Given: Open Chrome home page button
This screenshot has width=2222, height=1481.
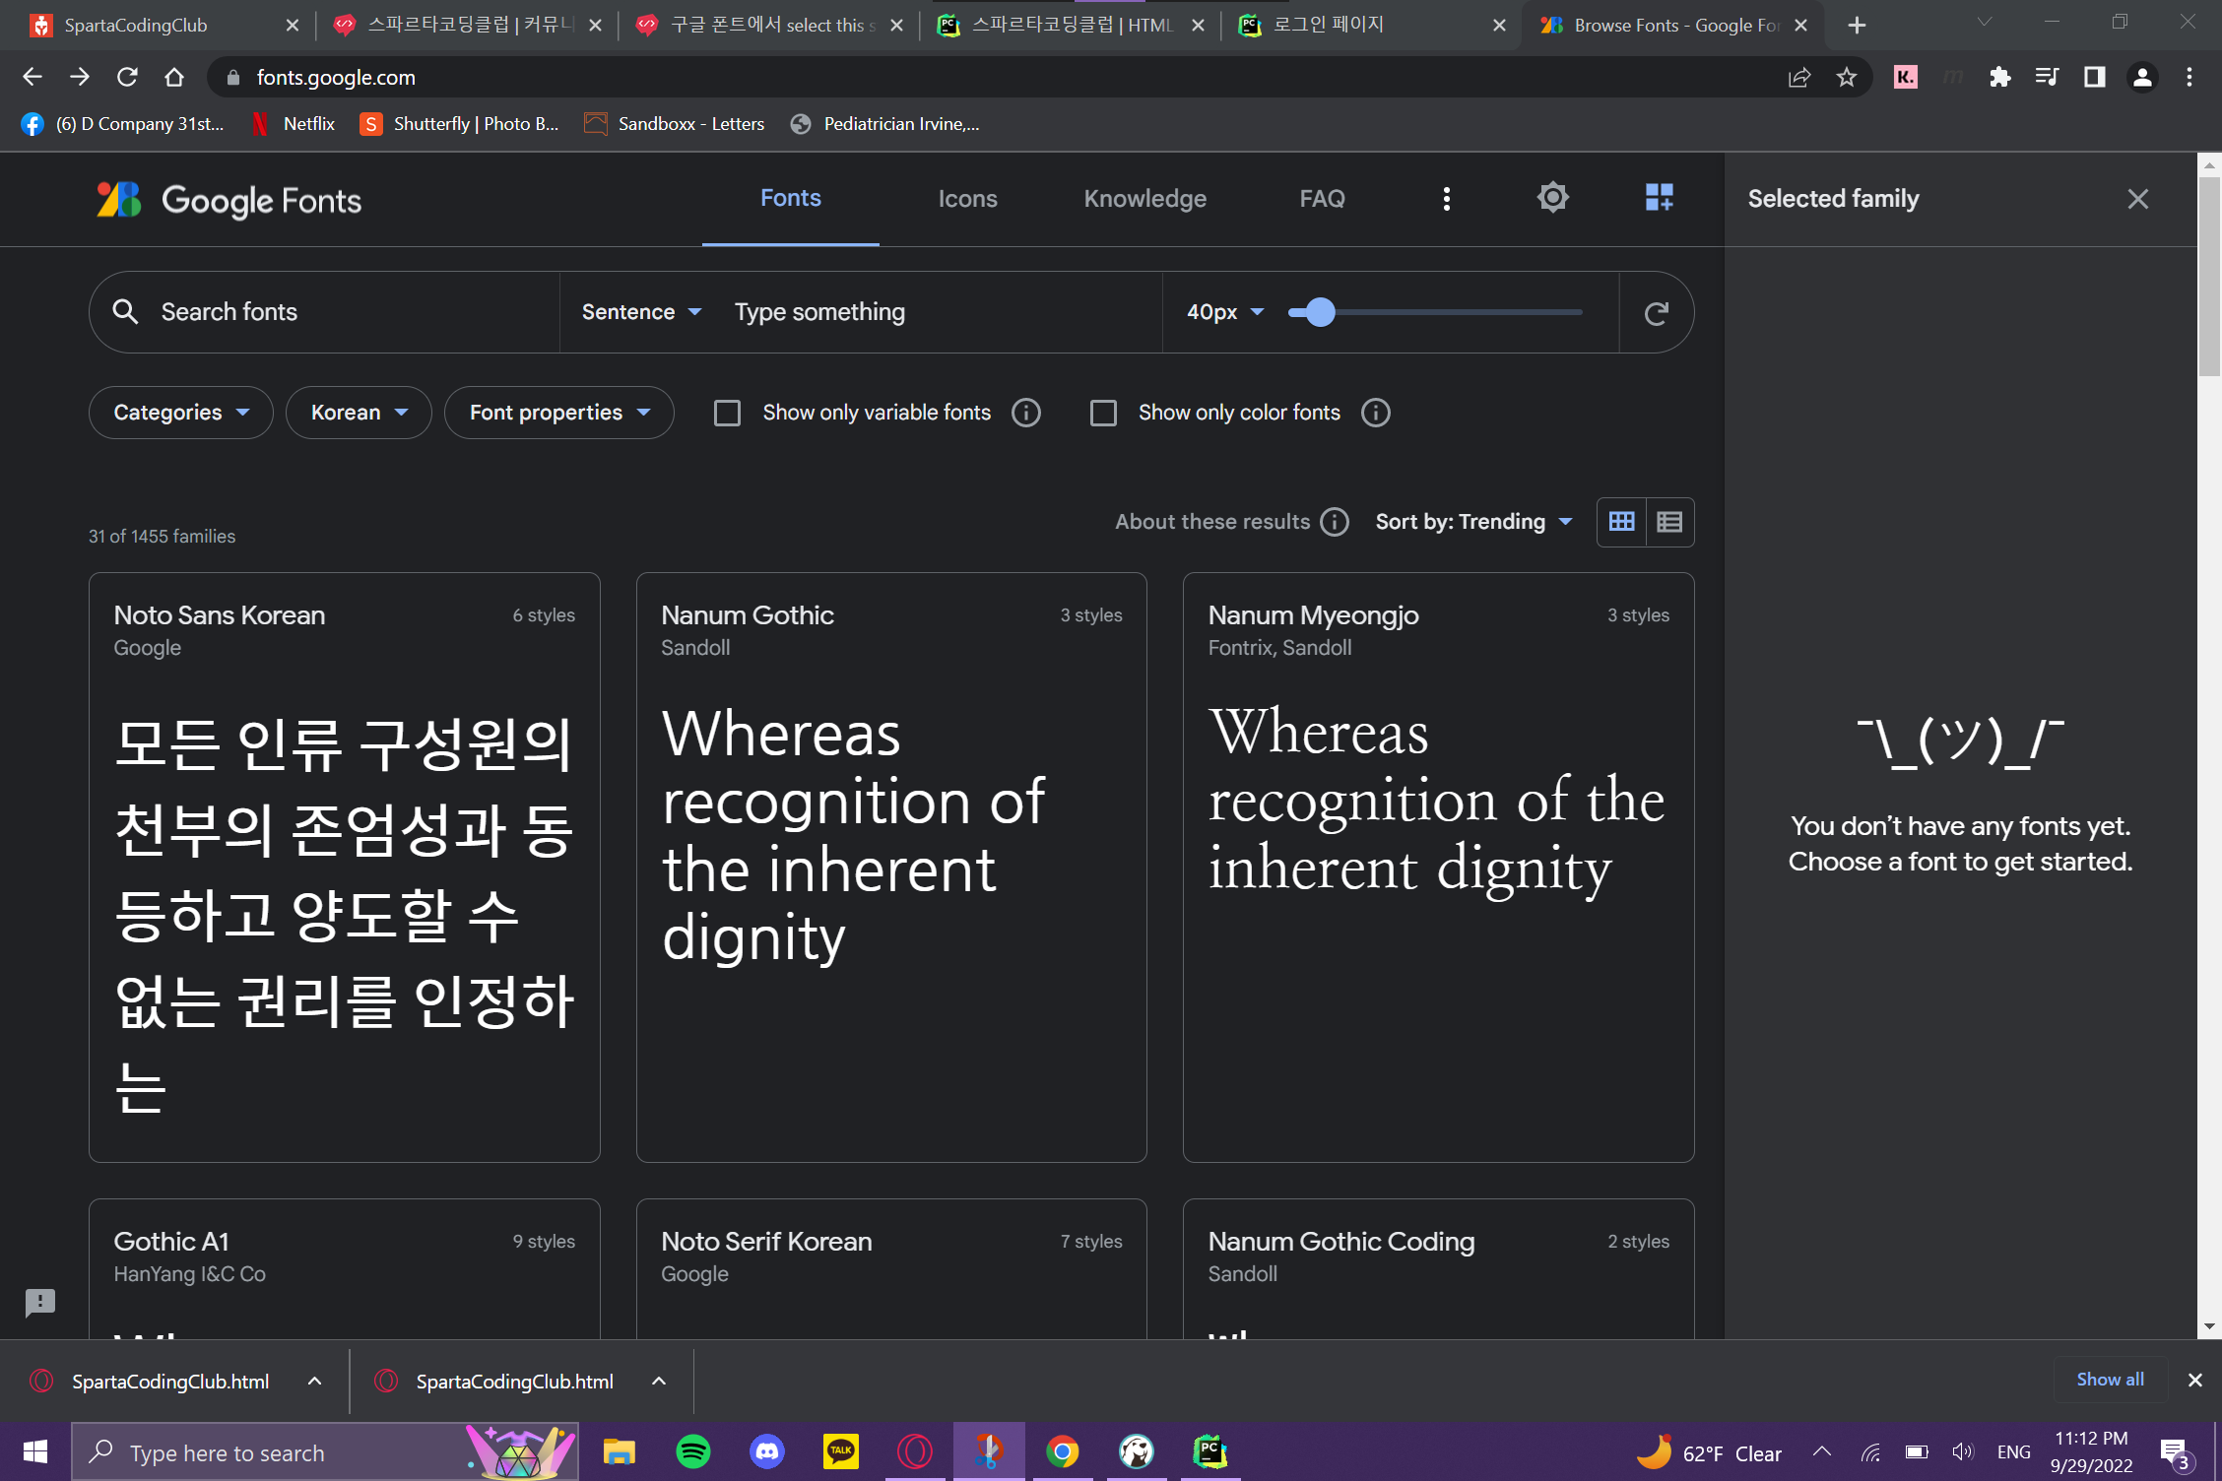Looking at the screenshot, I should pyautogui.click(x=174, y=77).
